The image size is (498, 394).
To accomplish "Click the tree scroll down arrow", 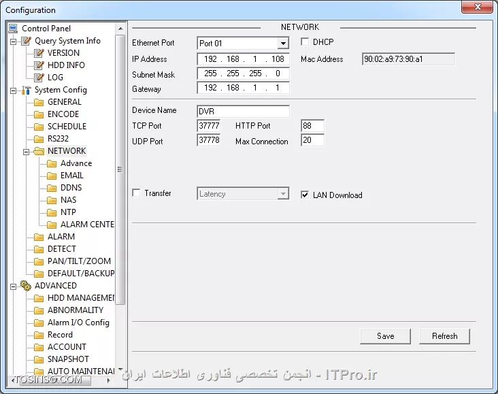I will click(x=120, y=370).
